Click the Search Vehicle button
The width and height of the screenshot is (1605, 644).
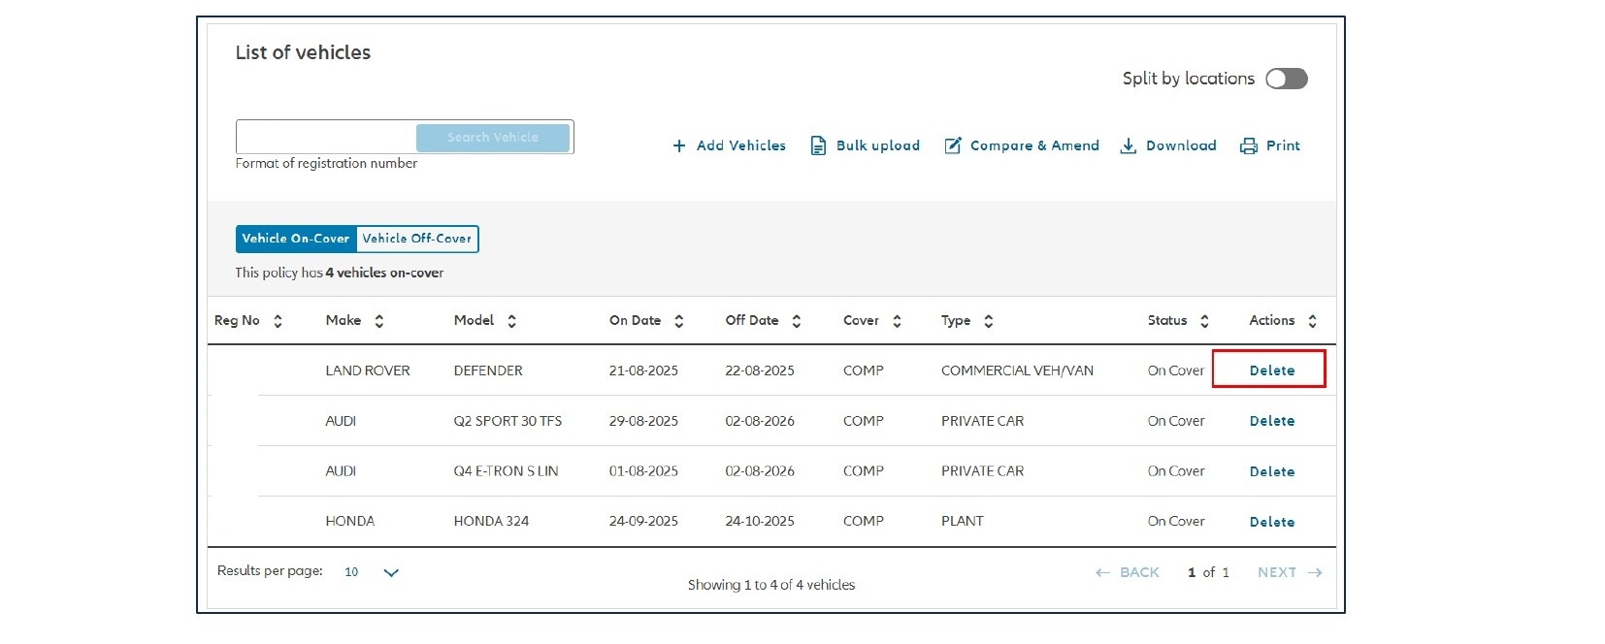[493, 138]
